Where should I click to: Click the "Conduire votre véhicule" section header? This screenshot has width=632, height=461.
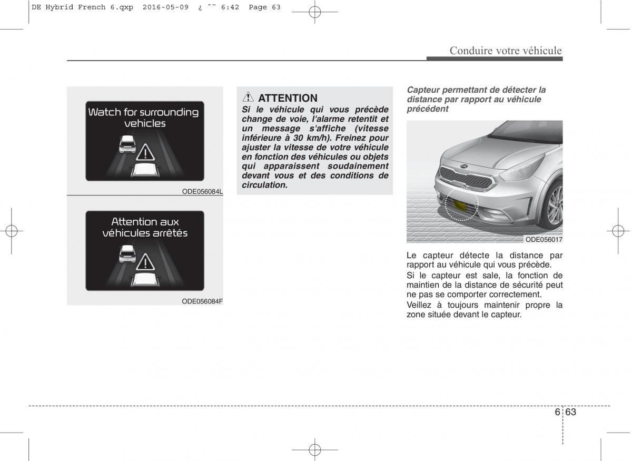[506, 51]
